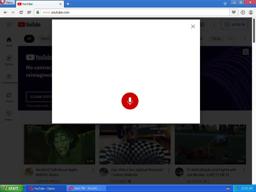Screen dimensions: 256x192
Task: Go forward with the browser forward arrow
Action: click(13, 12)
